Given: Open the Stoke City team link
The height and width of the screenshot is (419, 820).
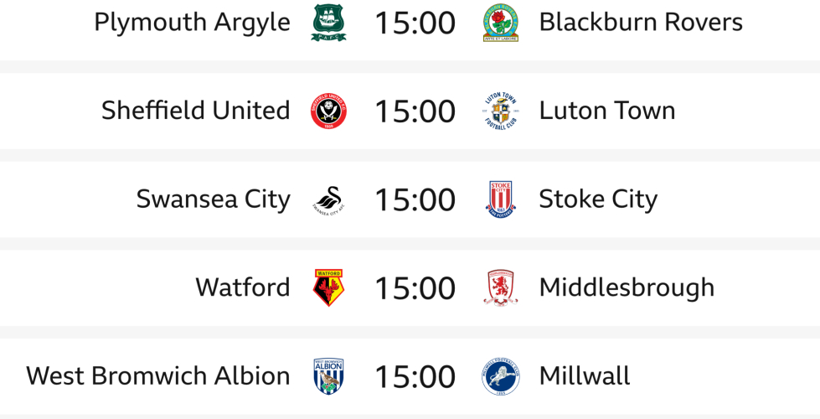Looking at the screenshot, I should [x=598, y=199].
